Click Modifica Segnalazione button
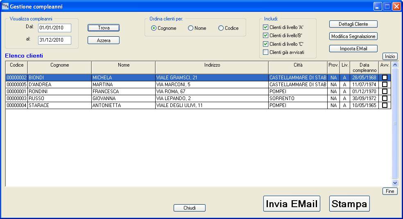 [353, 36]
